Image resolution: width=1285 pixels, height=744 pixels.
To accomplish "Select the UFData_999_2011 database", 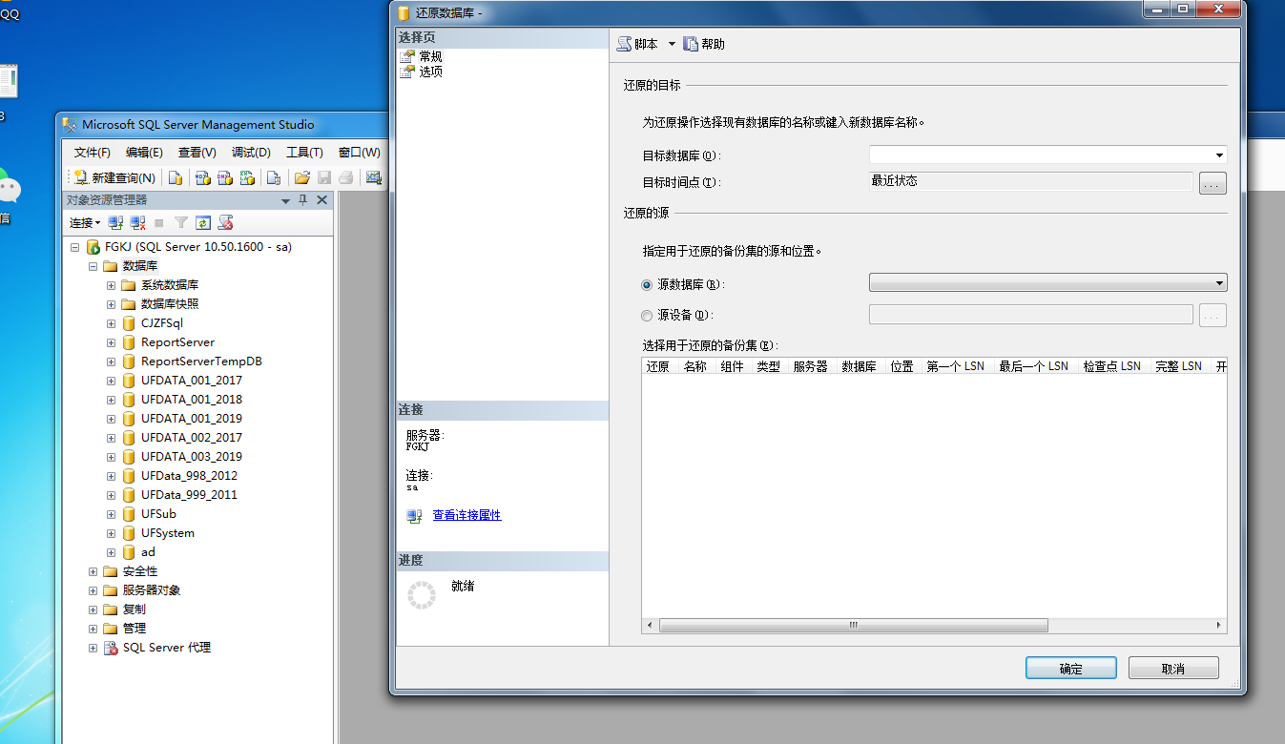I will [189, 495].
